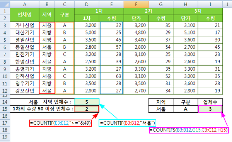Click 2,500 in the 한영산업 row
This screenshot has height=142, width=232.
tap(87, 62)
